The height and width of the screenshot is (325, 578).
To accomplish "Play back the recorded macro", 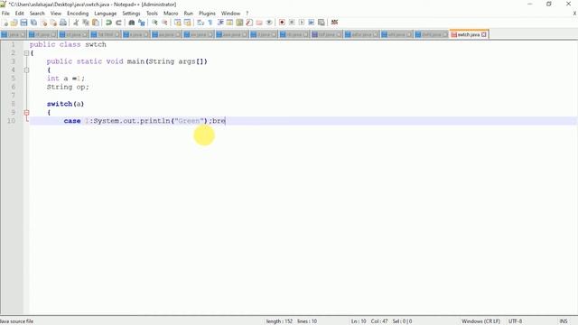I will point(302,23).
